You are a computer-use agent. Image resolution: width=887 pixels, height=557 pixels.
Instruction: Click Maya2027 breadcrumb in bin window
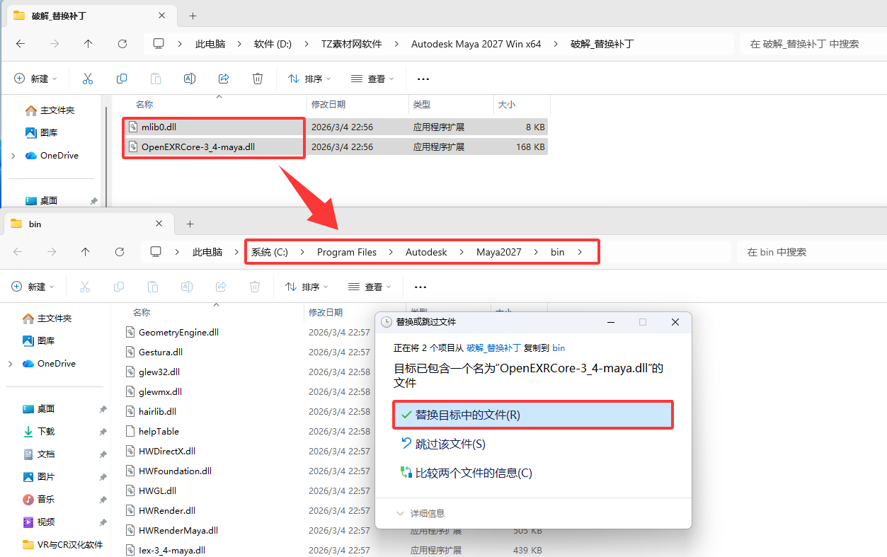pos(498,252)
